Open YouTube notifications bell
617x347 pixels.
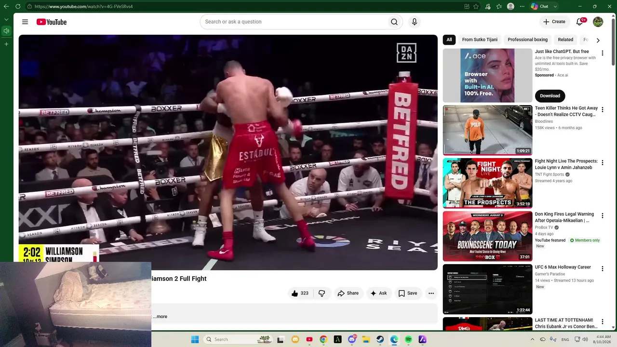click(580, 22)
